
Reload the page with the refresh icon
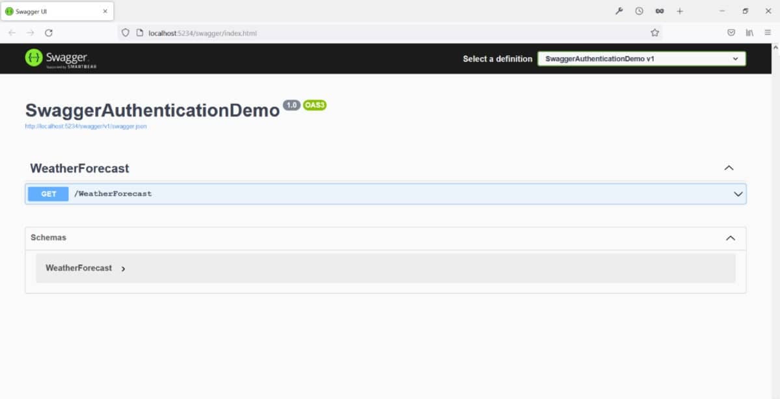click(49, 32)
